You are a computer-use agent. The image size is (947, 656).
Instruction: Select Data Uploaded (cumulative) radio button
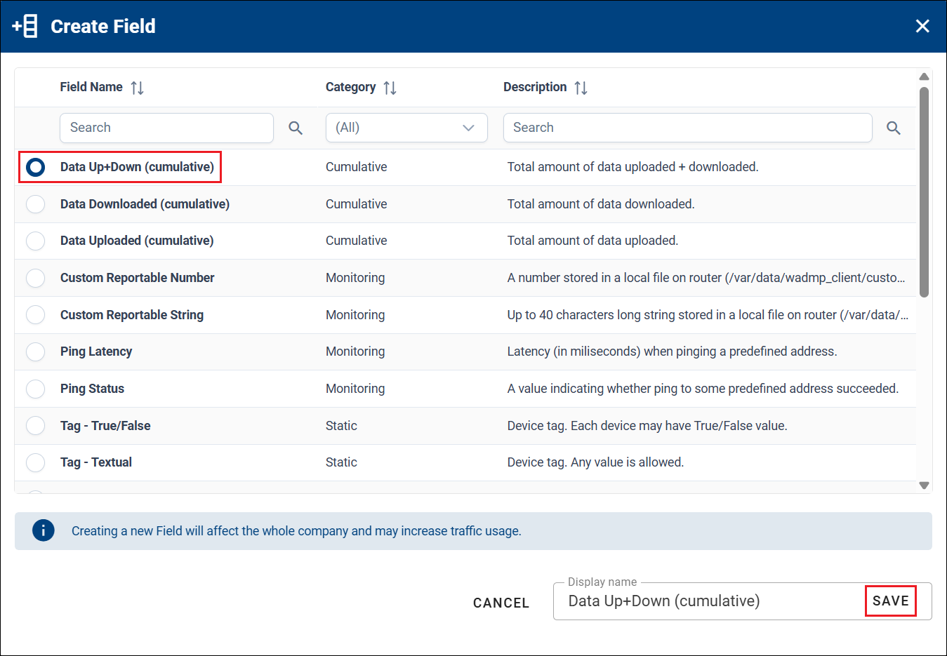click(x=35, y=241)
